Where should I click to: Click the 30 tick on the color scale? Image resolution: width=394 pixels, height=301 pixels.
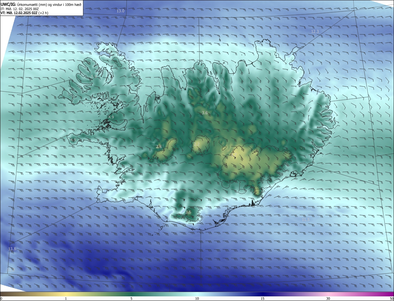click(x=328, y=299)
